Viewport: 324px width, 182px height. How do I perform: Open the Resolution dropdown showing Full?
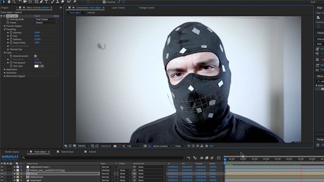134,146
